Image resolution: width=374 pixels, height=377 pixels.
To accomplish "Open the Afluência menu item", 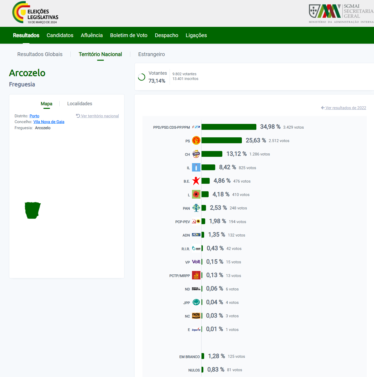I will [x=92, y=35].
